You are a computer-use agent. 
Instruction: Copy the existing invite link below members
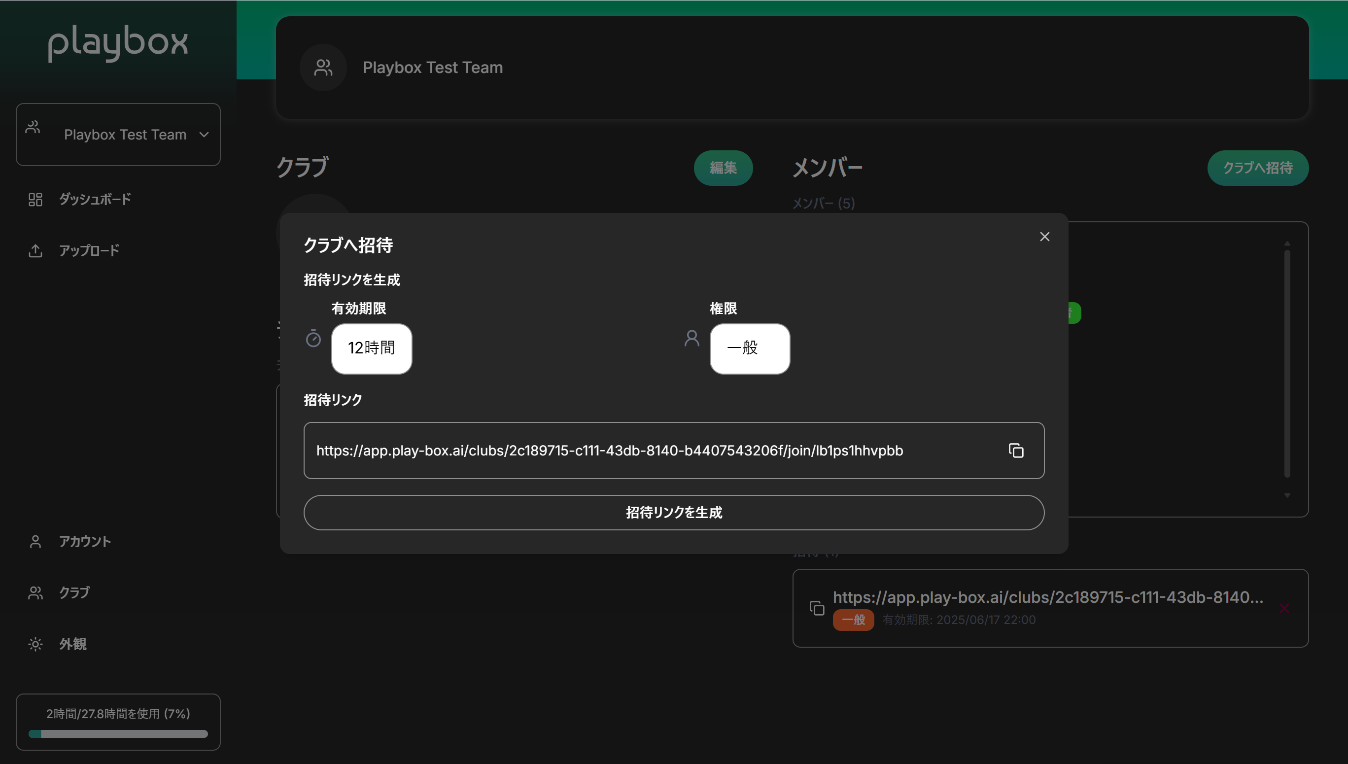tap(817, 608)
